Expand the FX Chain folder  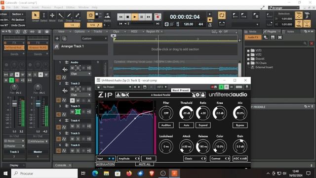pos(248,63)
